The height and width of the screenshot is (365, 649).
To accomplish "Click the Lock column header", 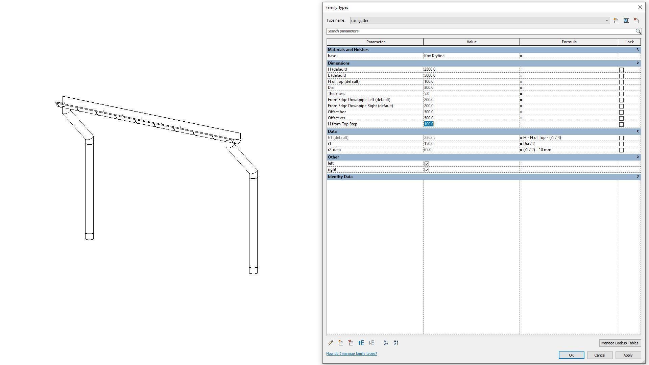I will point(629,42).
